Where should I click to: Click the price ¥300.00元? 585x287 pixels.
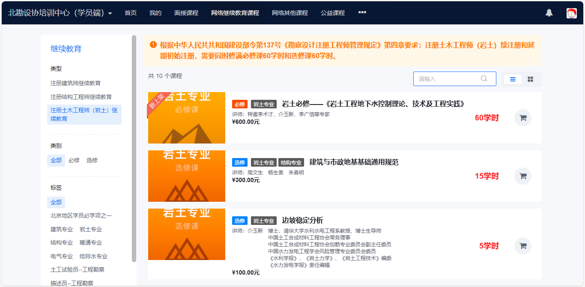(246, 180)
